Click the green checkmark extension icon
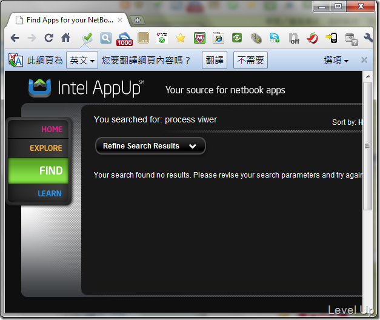The image size is (380, 320). (x=87, y=38)
